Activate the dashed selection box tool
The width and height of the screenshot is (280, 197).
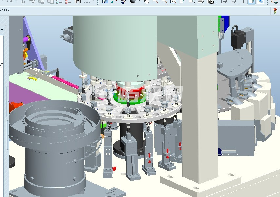[87, 1]
